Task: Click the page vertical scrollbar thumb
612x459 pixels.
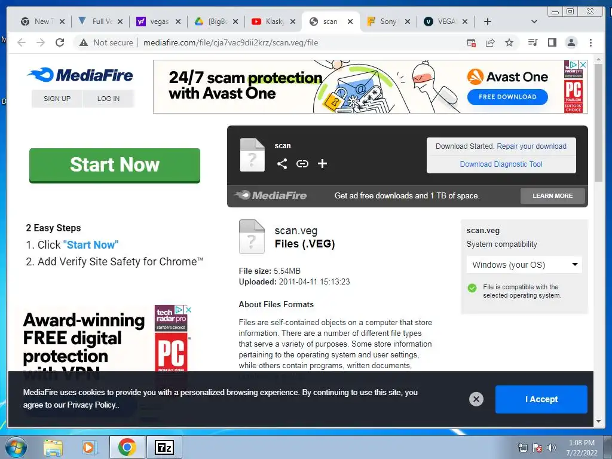Action: (x=599, y=122)
